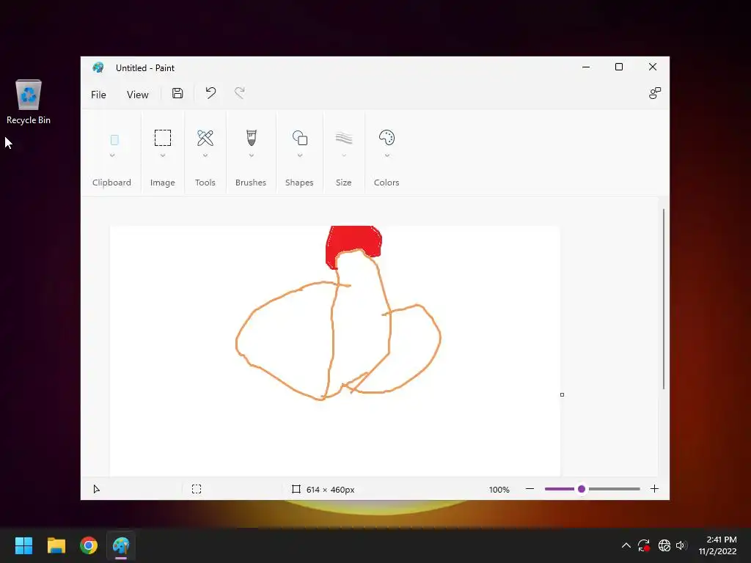This screenshot has width=751, height=563.
Task: Click the Clipboard label
Action: click(111, 183)
